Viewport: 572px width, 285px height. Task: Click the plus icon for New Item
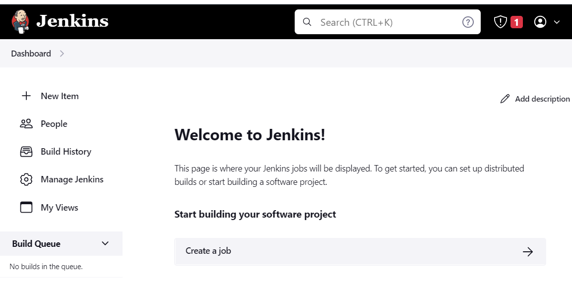(26, 96)
